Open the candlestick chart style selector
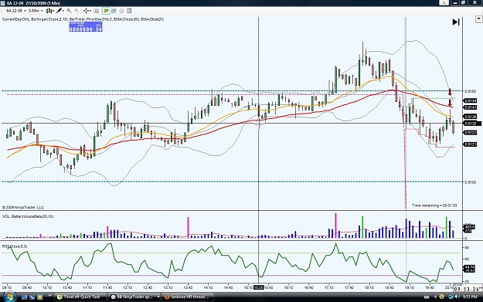This screenshot has width=483, height=302. (x=50, y=11)
